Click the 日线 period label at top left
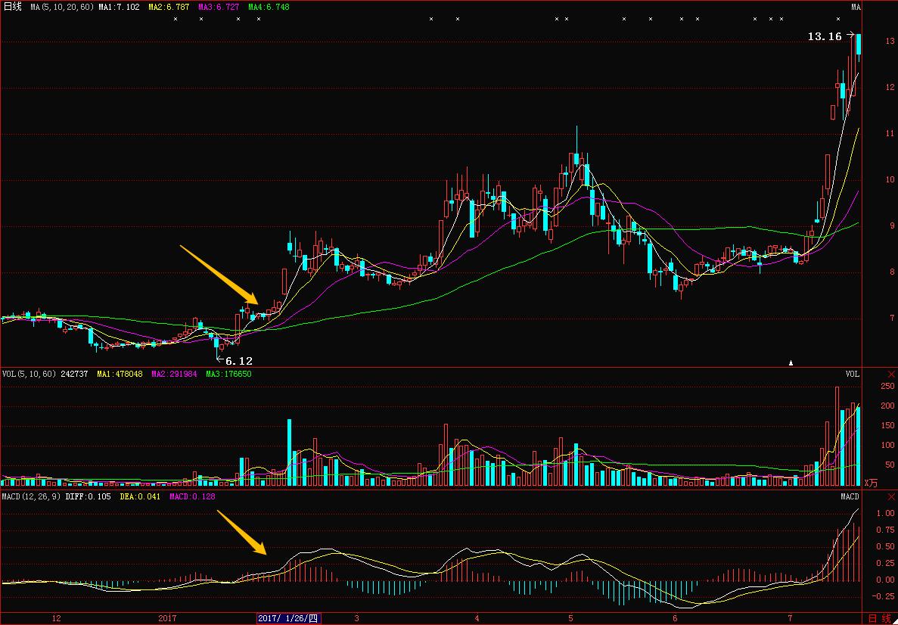 [13, 7]
